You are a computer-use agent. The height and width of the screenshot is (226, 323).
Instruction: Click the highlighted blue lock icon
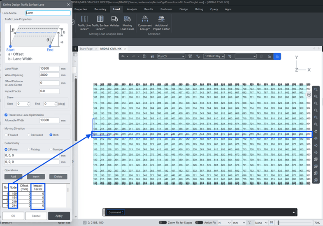pyautogui.click(x=277, y=56)
